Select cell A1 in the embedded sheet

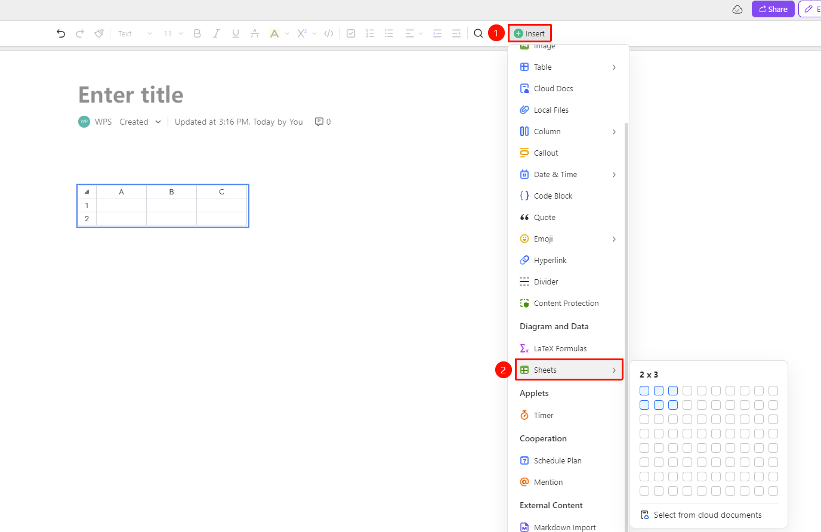point(121,205)
